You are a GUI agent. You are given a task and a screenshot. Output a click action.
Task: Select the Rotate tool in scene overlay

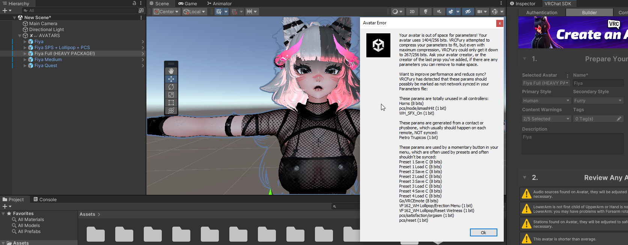[x=171, y=87]
